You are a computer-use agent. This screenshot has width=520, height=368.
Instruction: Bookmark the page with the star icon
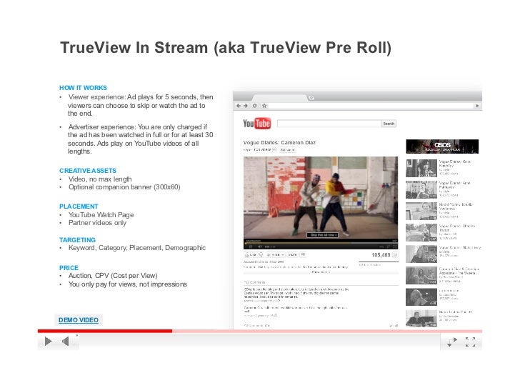coord(264,106)
